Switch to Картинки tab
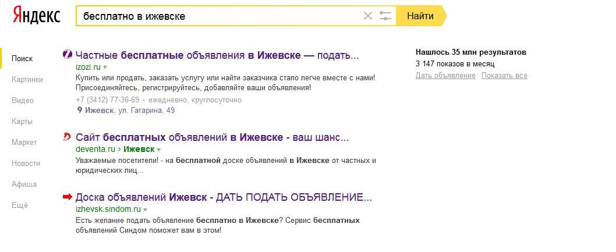The height and width of the screenshot is (252, 616). pos(27,79)
